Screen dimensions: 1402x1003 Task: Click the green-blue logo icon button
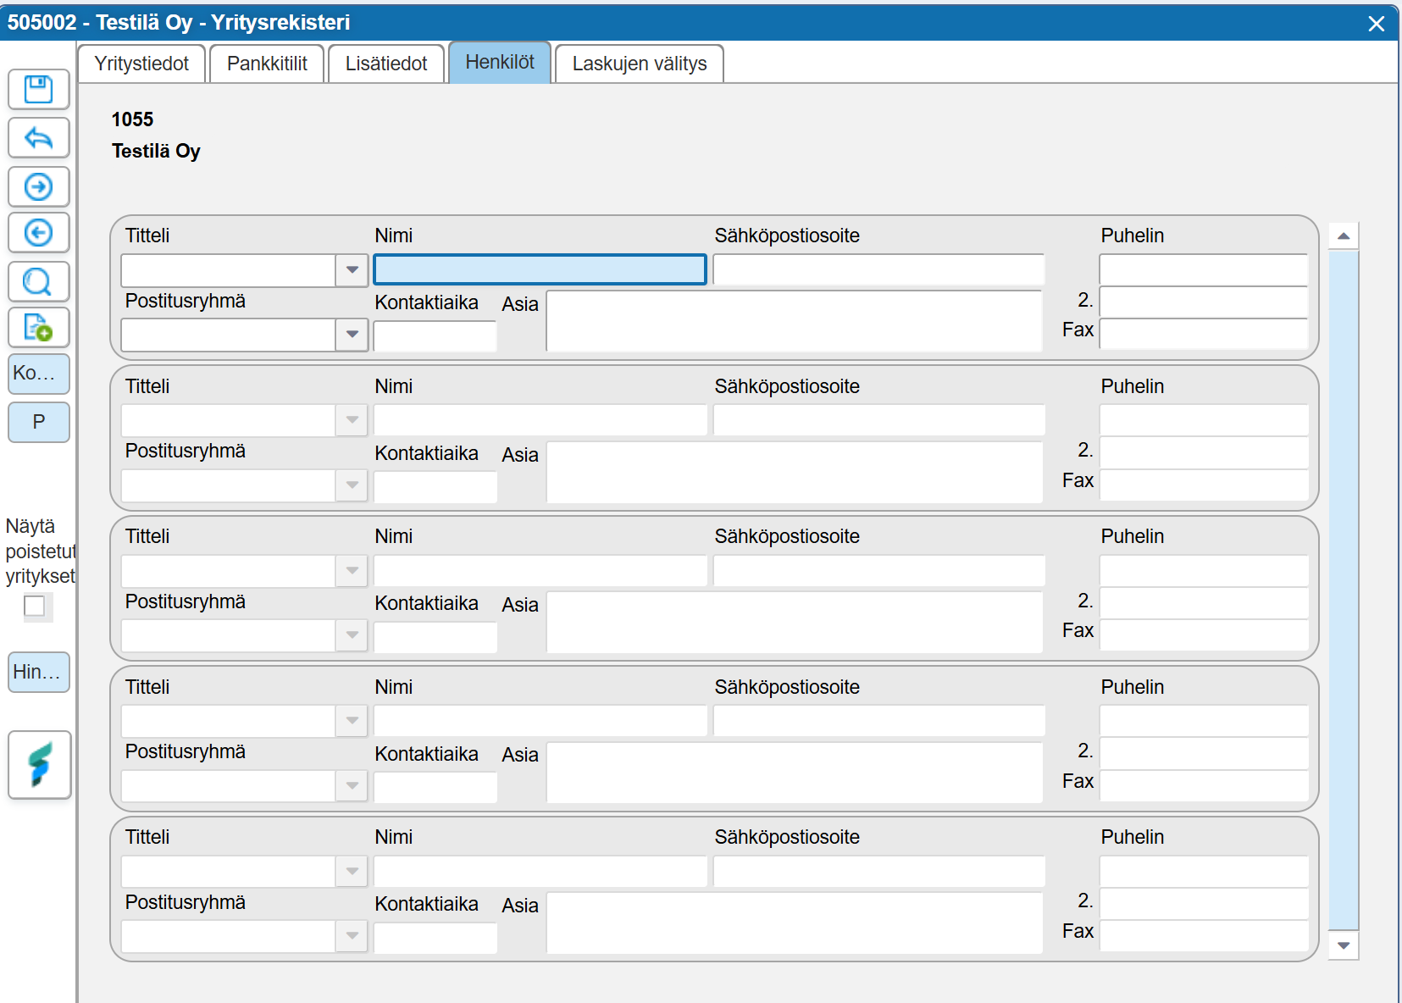pyautogui.click(x=40, y=765)
